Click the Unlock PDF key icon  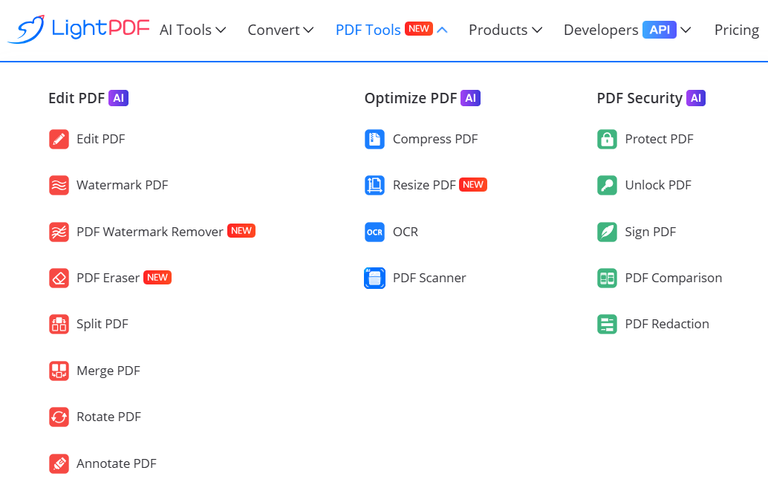608,185
